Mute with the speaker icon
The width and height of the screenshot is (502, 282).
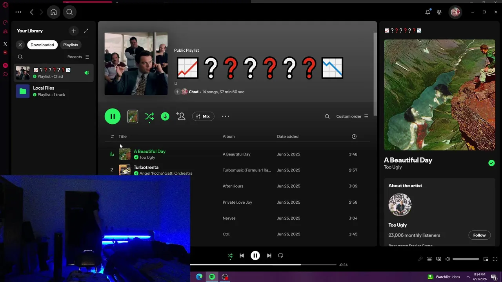tap(448, 259)
